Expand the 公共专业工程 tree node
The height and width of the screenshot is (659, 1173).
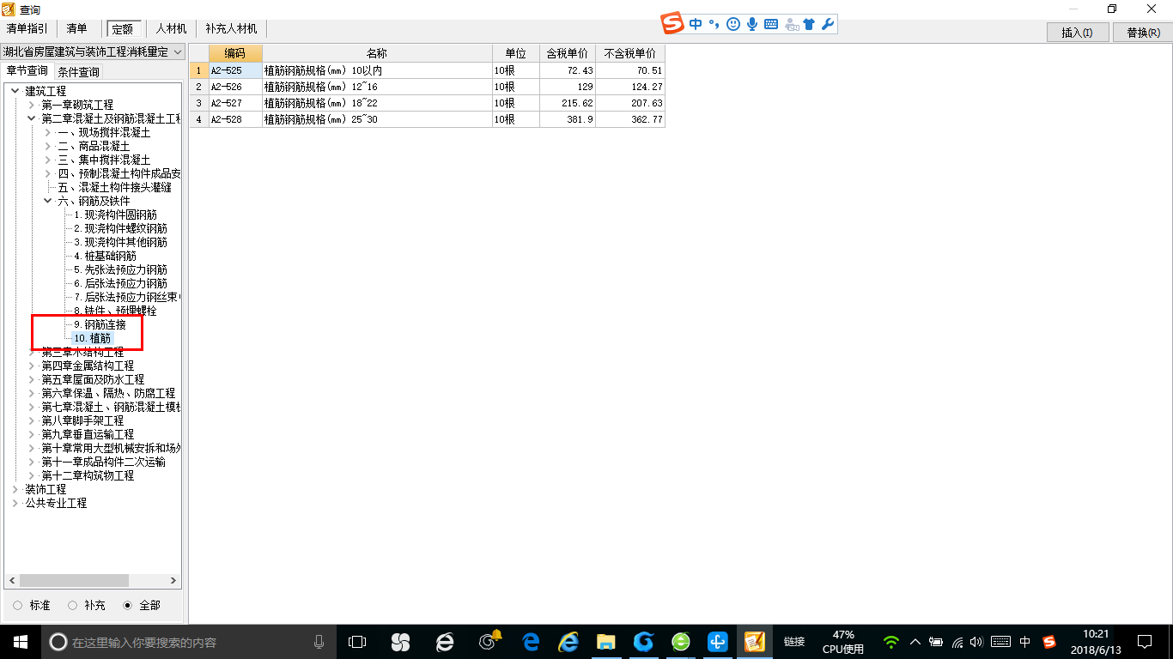pyautogui.click(x=15, y=503)
